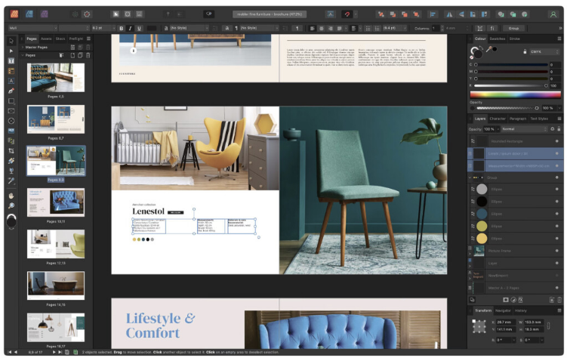
Task: Switch to the Designer persona icon
Action: click(28, 14)
